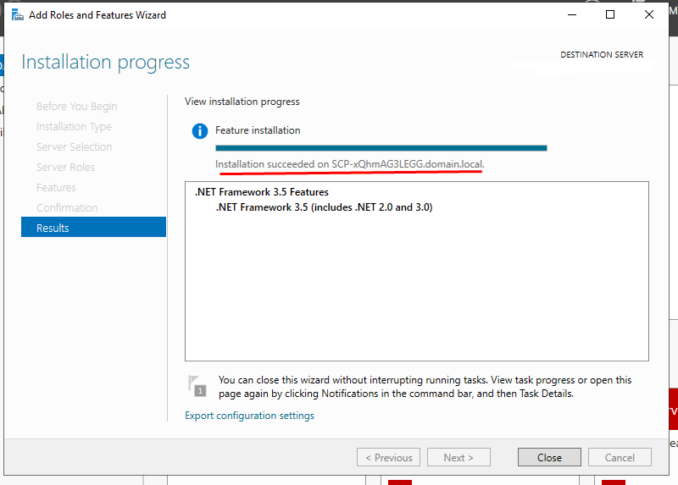Maximize the Add Roles and Features Wizard
Image resolution: width=678 pixels, height=485 pixels.
point(610,14)
